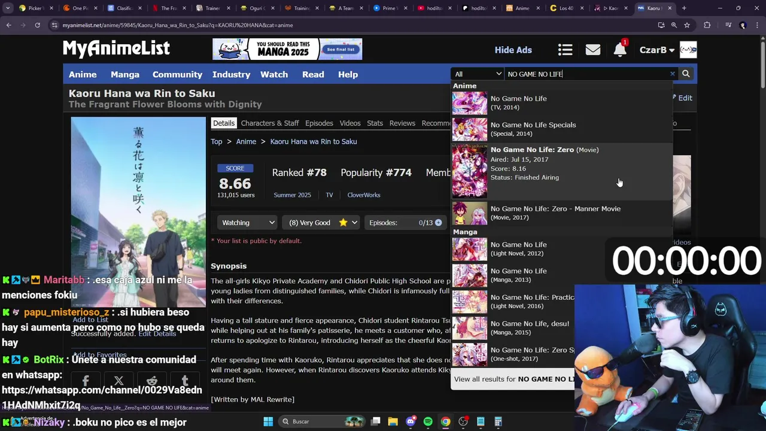Increment episodes with the plus icon
Screen dimensions: 766x431
tap(438, 223)
